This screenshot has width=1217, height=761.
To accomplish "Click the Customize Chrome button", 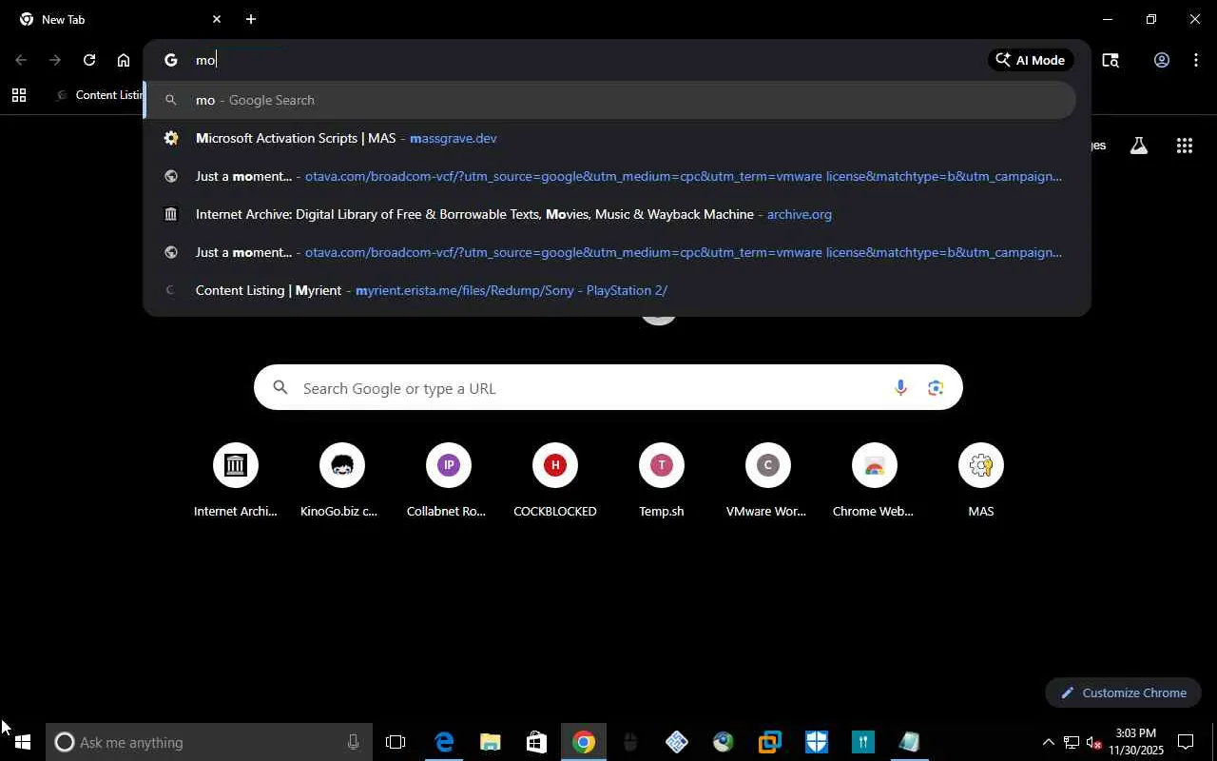I will pyautogui.click(x=1124, y=693).
